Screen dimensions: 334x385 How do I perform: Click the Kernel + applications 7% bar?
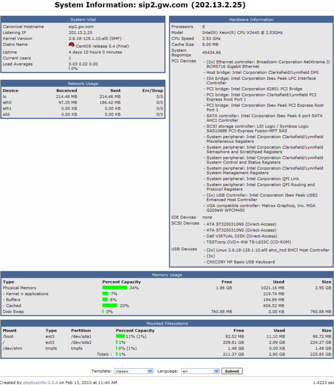[x=105, y=293]
